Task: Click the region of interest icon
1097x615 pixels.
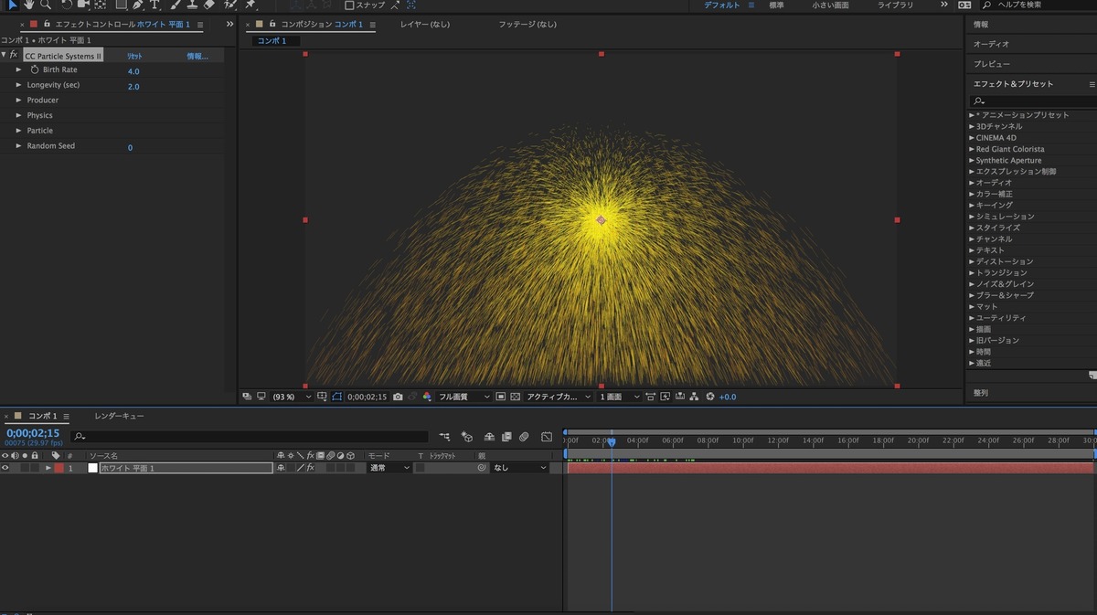Action: click(501, 397)
